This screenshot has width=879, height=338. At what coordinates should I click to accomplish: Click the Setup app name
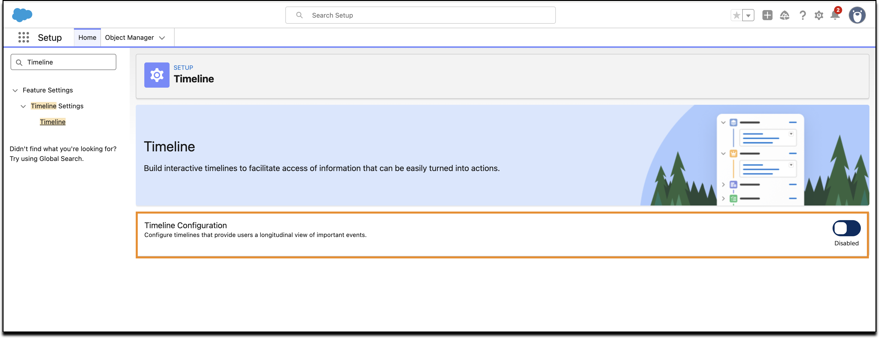(50, 38)
